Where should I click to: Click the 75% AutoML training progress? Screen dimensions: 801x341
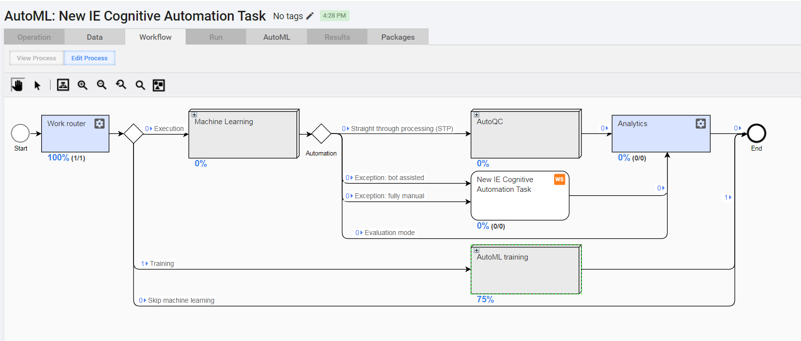point(485,299)
